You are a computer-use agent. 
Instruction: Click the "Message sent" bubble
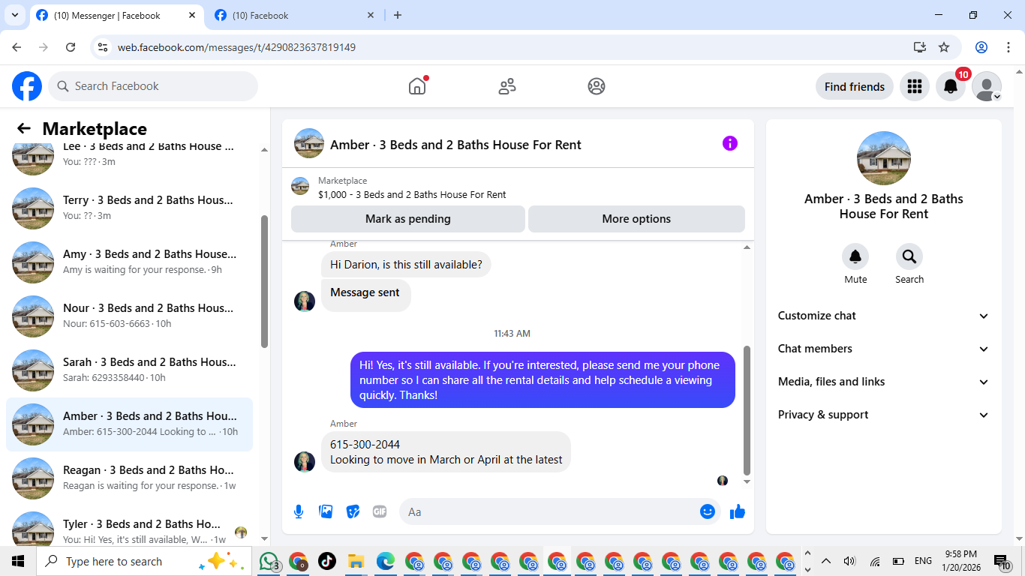pos(365,295)
